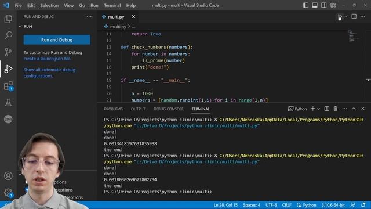
Task: Open notifications bell in status bar
Action: 363,205
